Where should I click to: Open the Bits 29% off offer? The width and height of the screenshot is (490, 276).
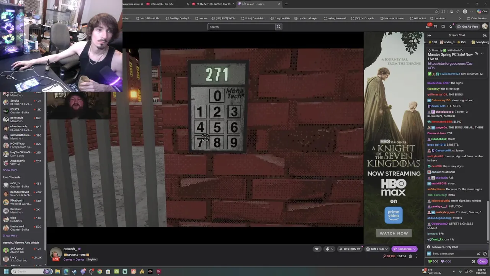coord(350,249)
